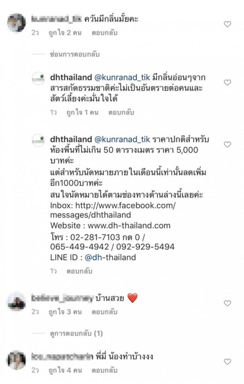Like dhthailand's price reply with heart icon
244x384 pixels.
pos(228,144)
